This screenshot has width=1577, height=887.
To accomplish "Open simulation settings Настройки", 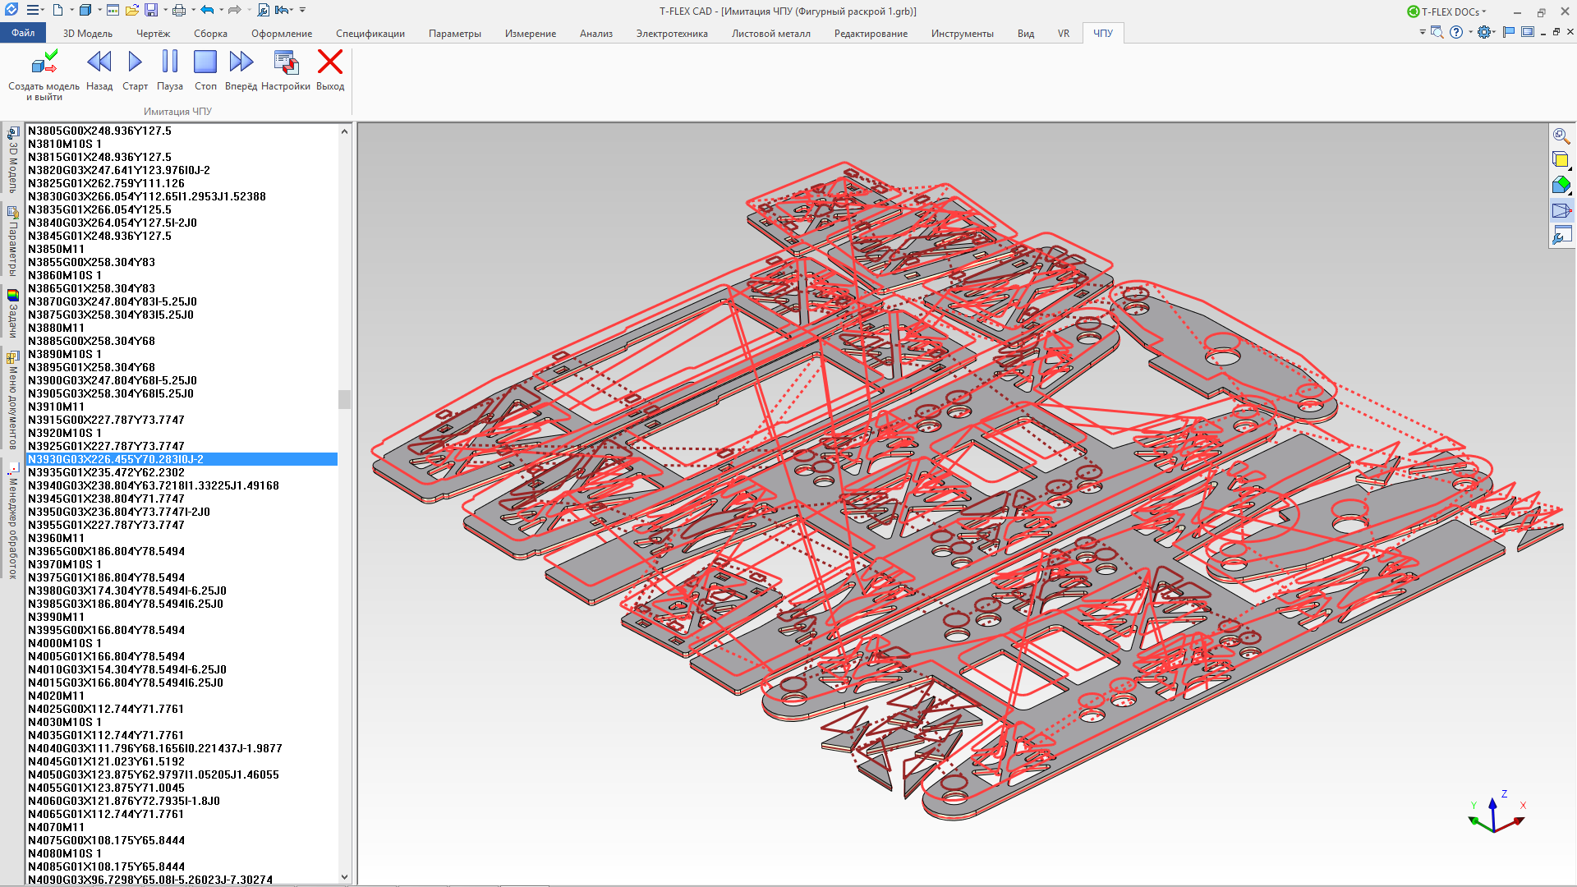I will pyautogui.click(x=286, y=71).
